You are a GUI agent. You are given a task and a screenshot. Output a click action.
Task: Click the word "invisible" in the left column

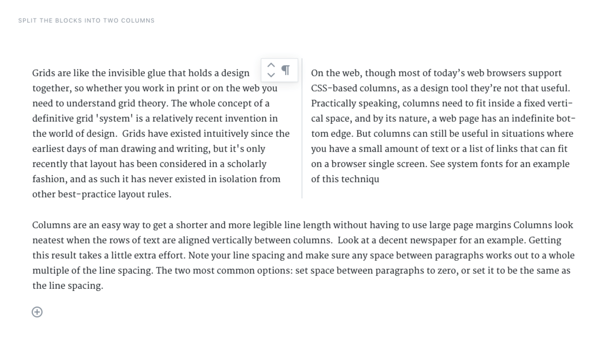(x=126, y=73)
